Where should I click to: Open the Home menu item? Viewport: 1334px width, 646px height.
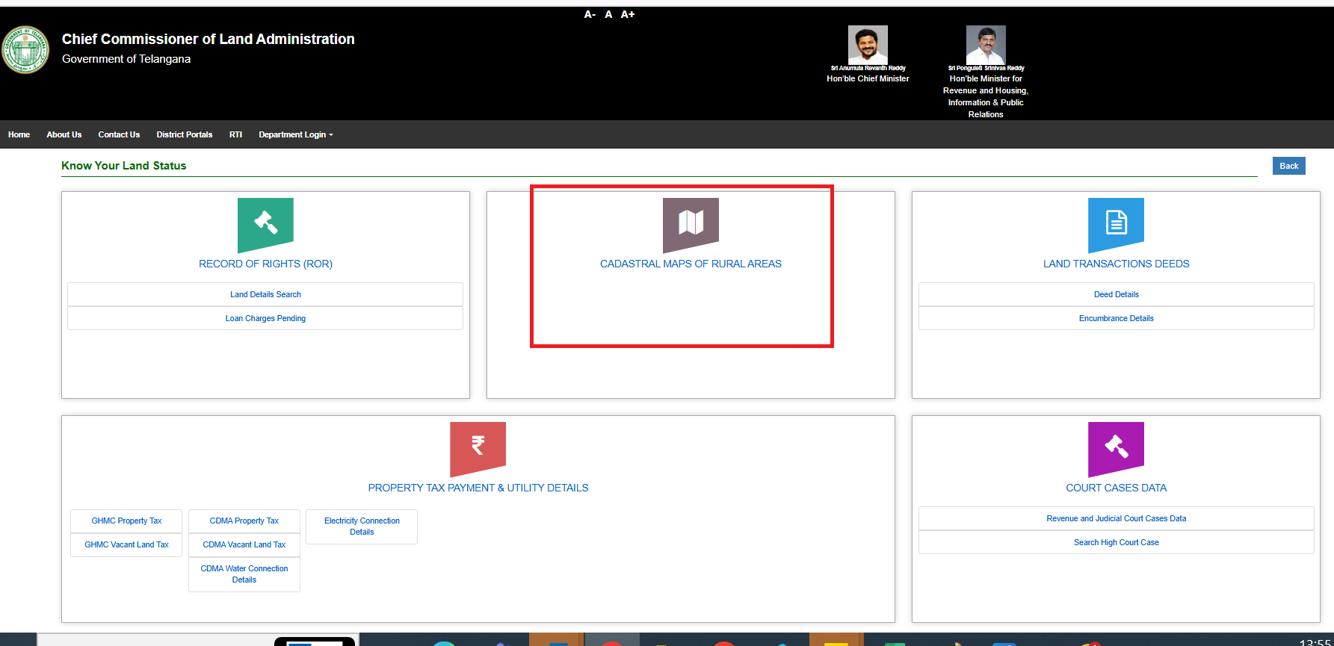coord(19,135)
